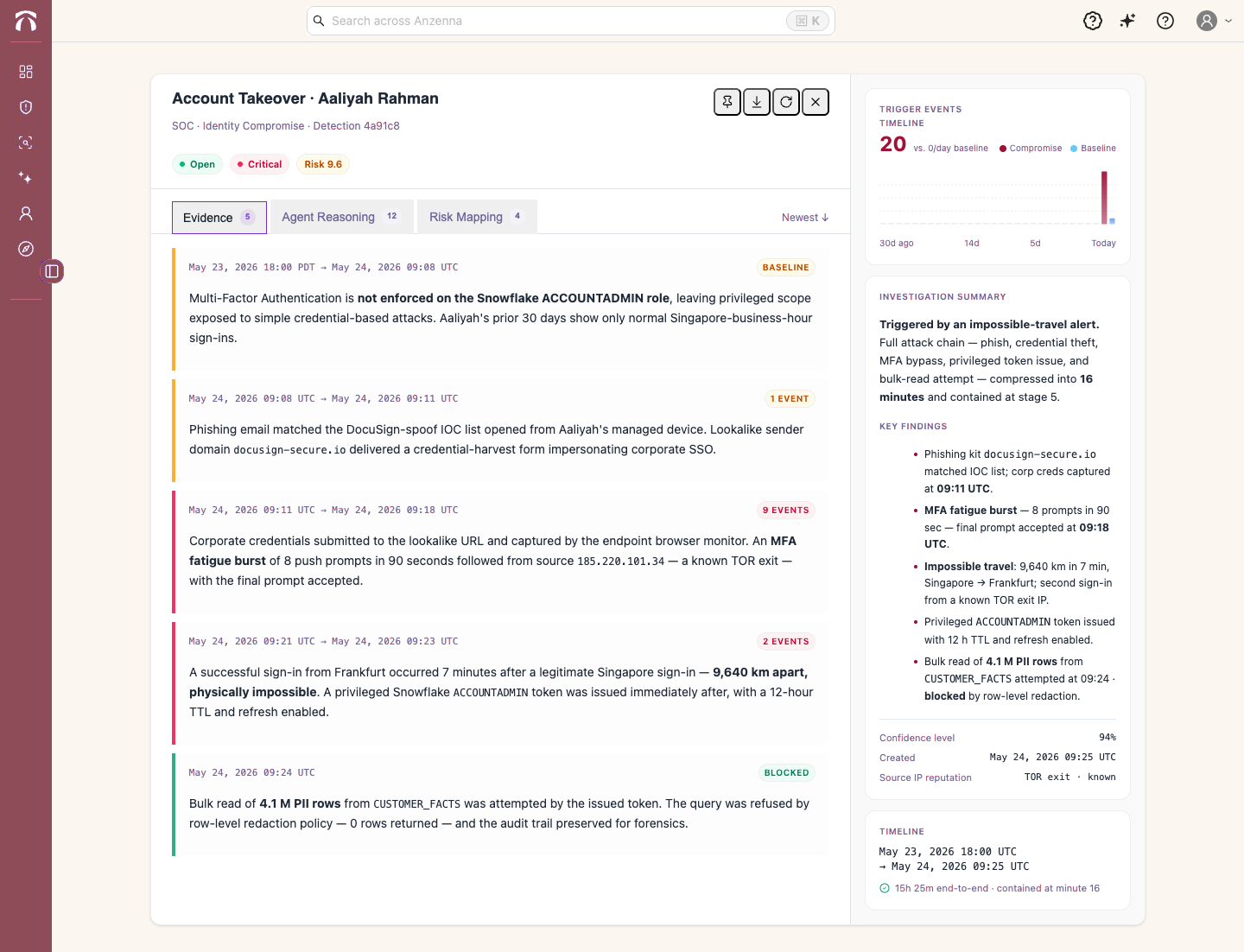Open the compass explore icon in sidebar

(x=26, y=249)
